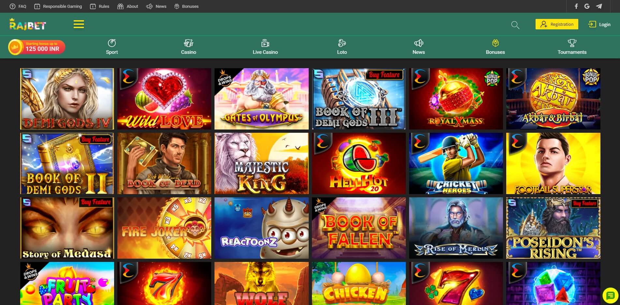The width and height of the screenshot is (620, 305).
Task: Click the Bonuses gift icon in navigation
Action: [495, 43]
